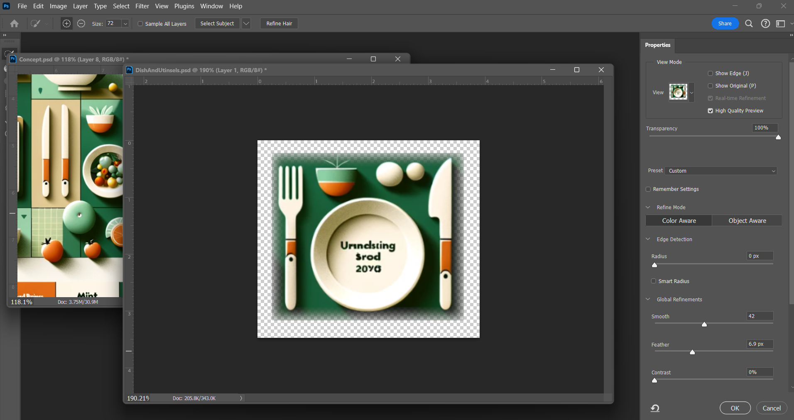Click the Refine Hair button
Screen dimensions: 794x420
point(279,23)
